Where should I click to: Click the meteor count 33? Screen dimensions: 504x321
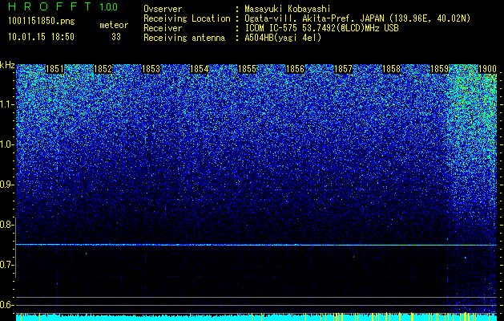tap(116, 37)
